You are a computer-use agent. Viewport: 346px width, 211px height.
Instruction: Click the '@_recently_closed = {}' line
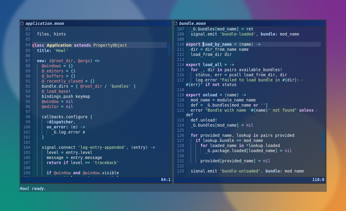click(68, 81)
